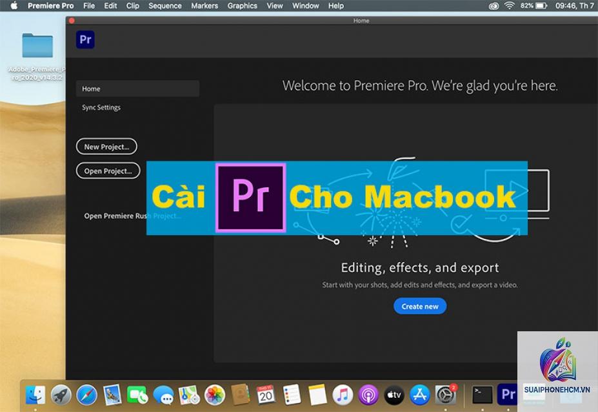Open the Adobe Premiere Pro 2020 desktop folder

pyautogui.click(x=37, y=45)
